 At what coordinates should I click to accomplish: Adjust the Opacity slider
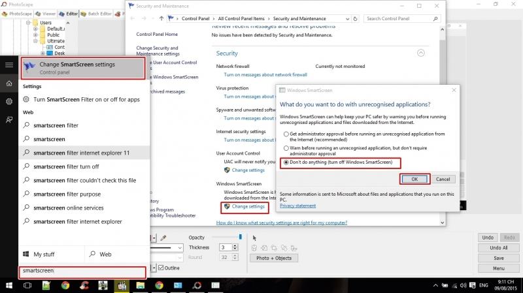pyautogui.click(x=231, y=237)
